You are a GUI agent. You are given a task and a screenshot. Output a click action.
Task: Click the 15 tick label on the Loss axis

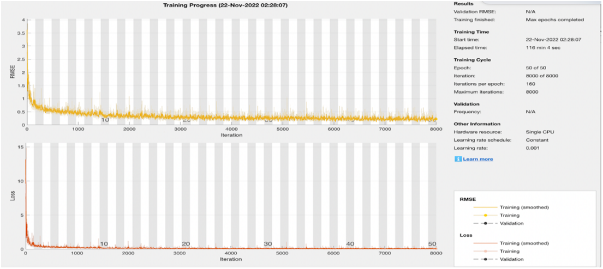20,148
